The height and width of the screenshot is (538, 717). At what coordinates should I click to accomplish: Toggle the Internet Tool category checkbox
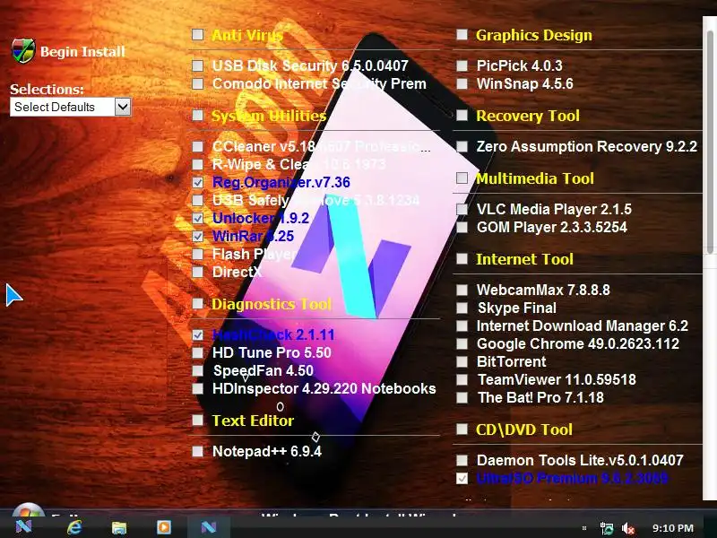coord(462,258)
